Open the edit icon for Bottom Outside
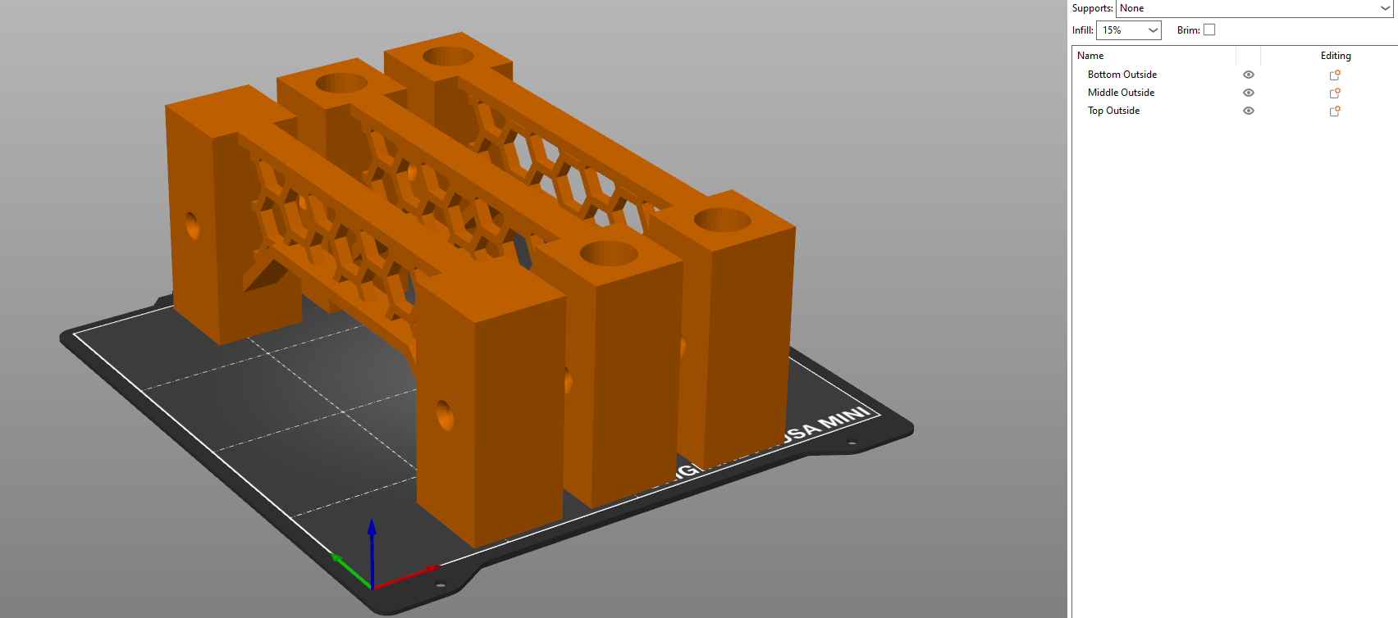1398x618 pixels. 1335,75
